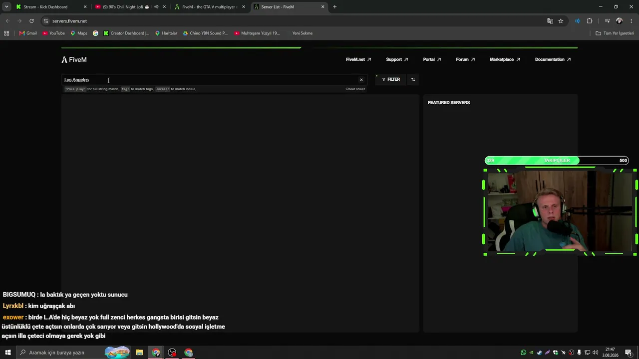Click the FiveM logo on the page
Viewport: 639px width, 359px height.
pyautogui.click(x=74, y=60)
